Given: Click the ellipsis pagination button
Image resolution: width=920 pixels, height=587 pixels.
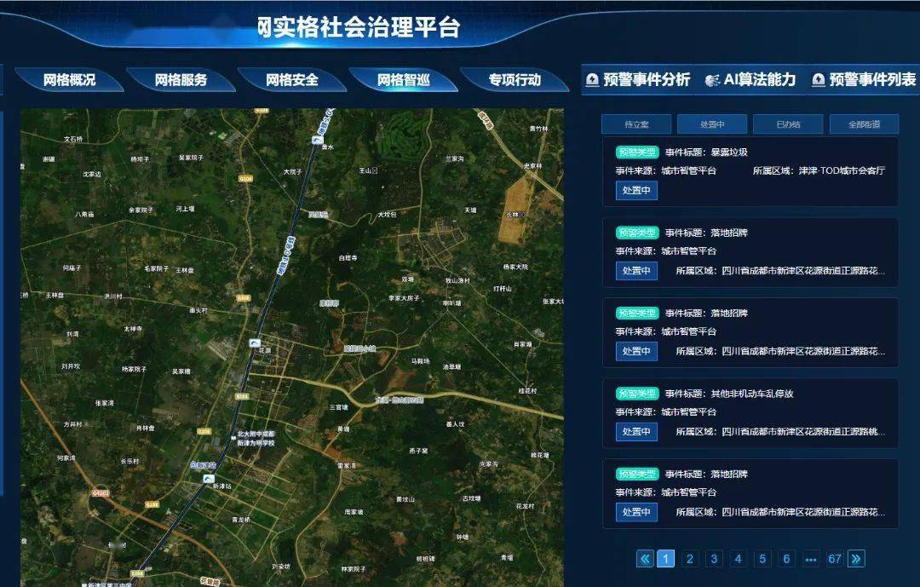Looking at the screenshot, I should tap(811, 559).
